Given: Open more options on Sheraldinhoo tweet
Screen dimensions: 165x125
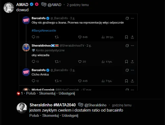Looking at the screenshot, I should tap(132, 46).
